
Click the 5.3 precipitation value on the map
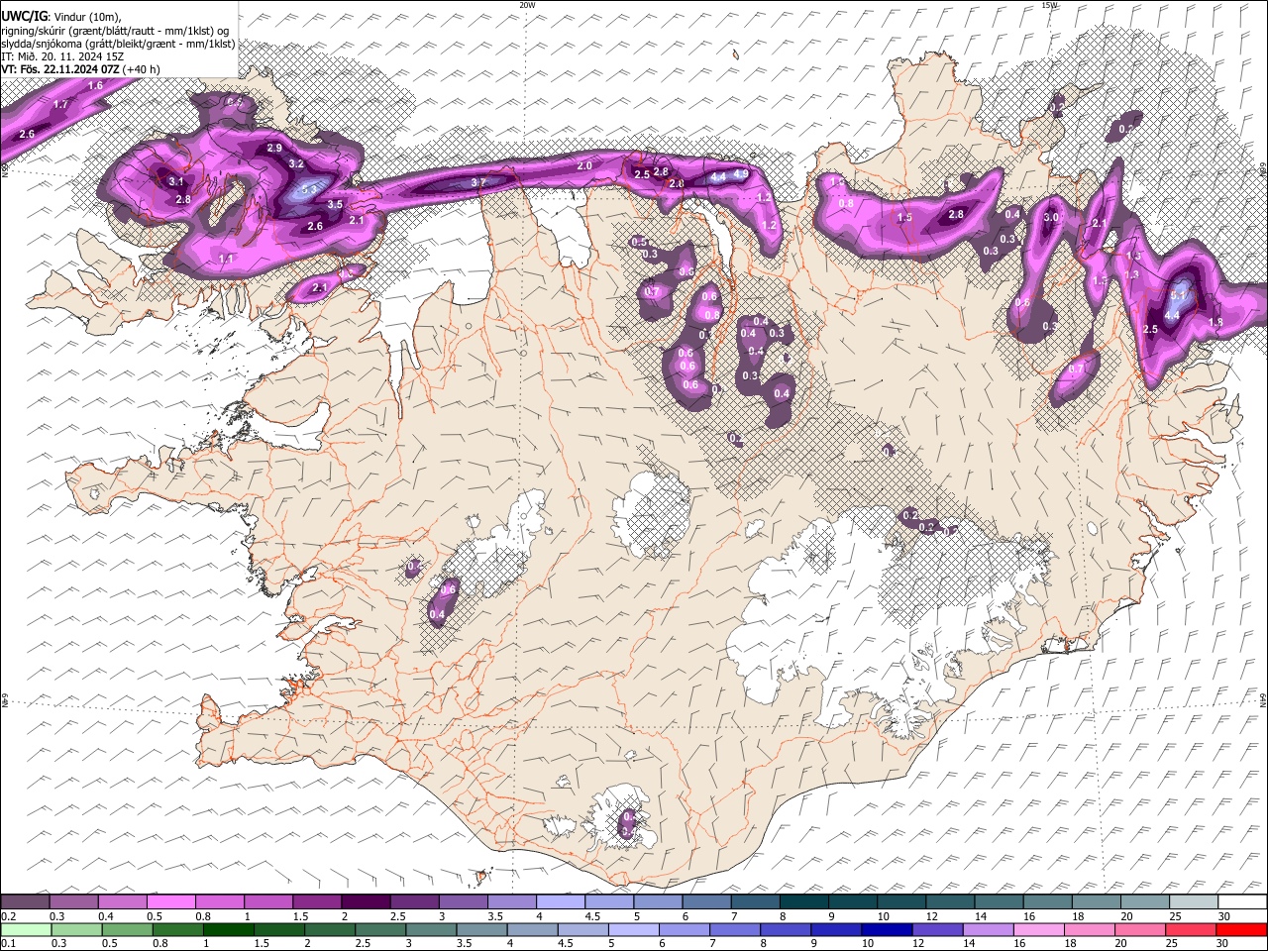click(x=309, y=188)
